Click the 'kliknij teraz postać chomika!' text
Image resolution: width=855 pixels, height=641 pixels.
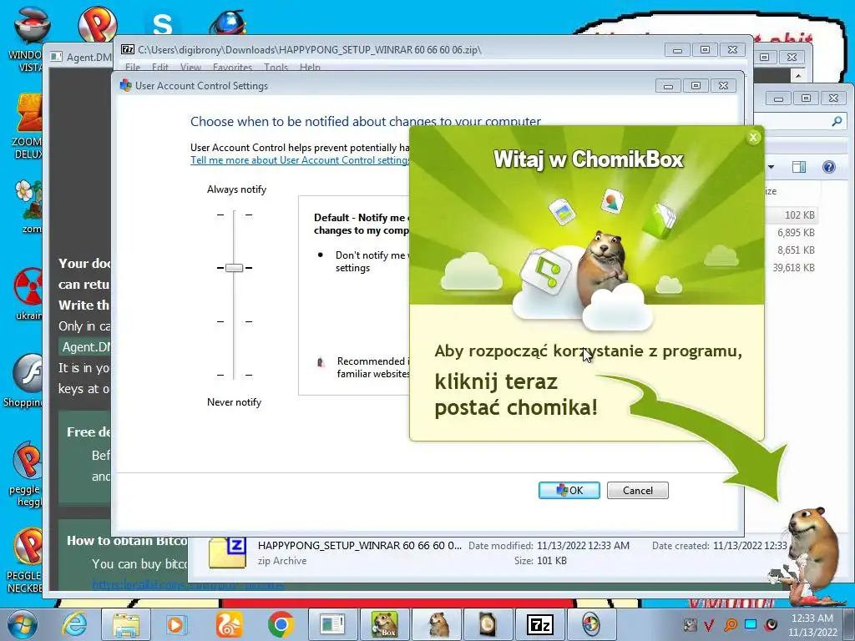tap(516, 394)
